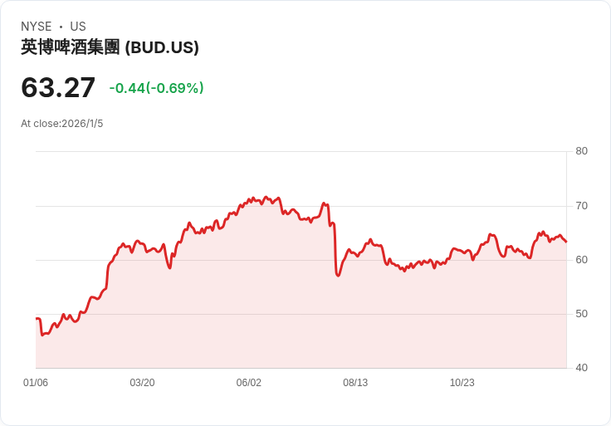Click the right end of the price line

[566, 242]
